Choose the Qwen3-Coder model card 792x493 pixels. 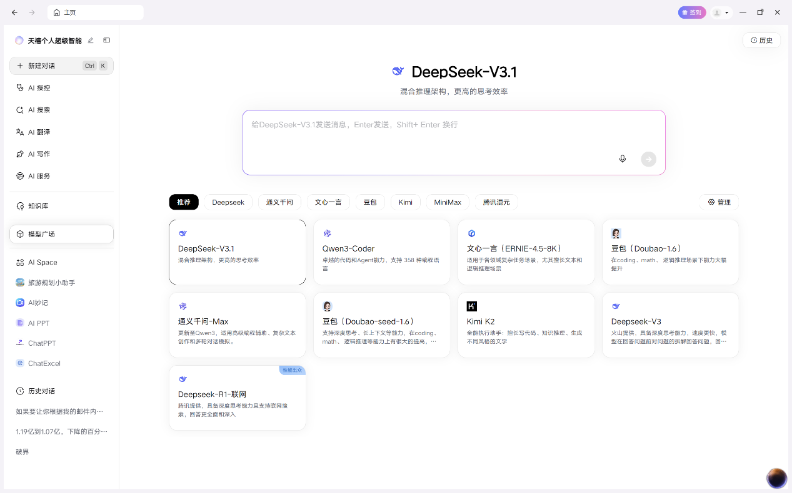(382, 252)
